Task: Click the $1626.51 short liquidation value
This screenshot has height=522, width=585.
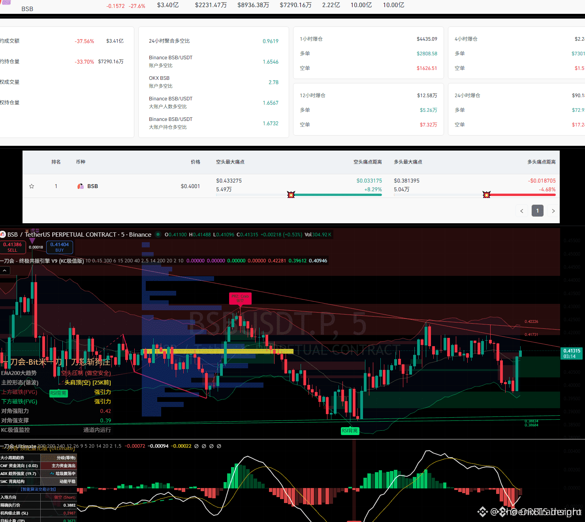Action: pyautogui.click(x=427, y=68)
